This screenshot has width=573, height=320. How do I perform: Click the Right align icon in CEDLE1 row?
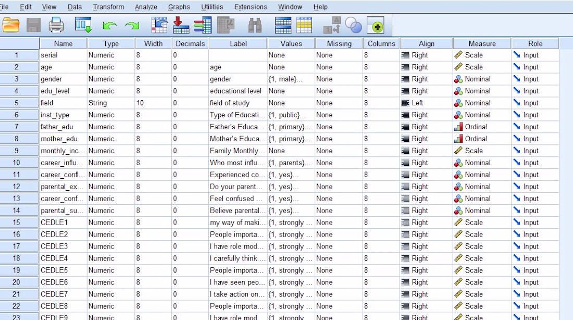405,223
